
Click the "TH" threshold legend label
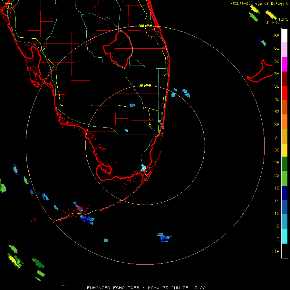[277, 251]
